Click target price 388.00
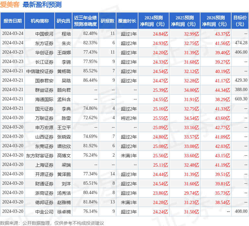This screenshot has height=226, width=249. coord(241,90)
